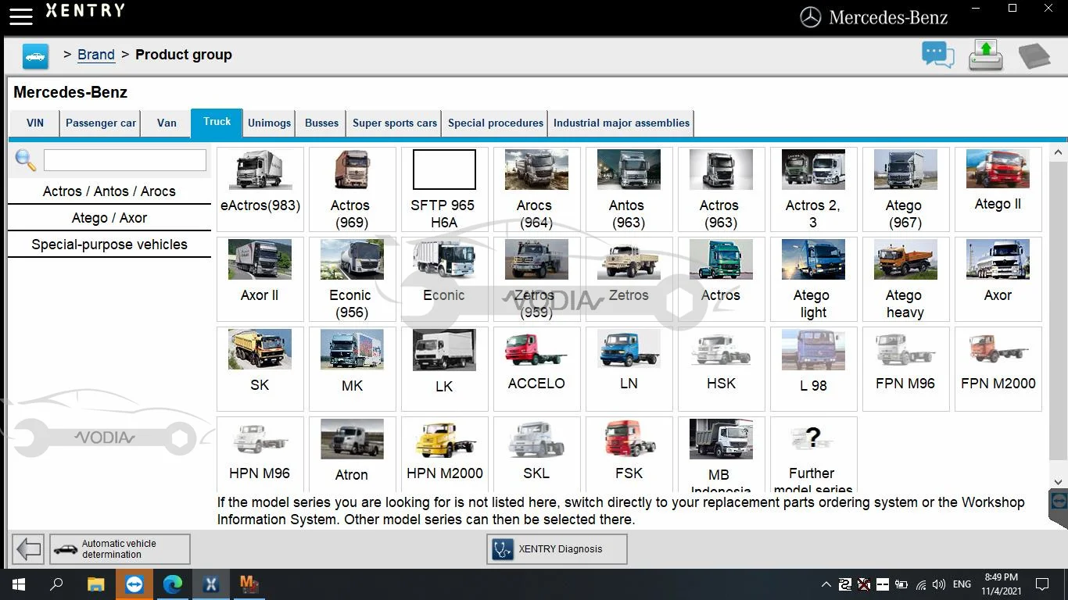Viewport: 1068px width, 600px height.
Task: Switch to Industrial major assemblies tab
Action: (x=621, y=123)
